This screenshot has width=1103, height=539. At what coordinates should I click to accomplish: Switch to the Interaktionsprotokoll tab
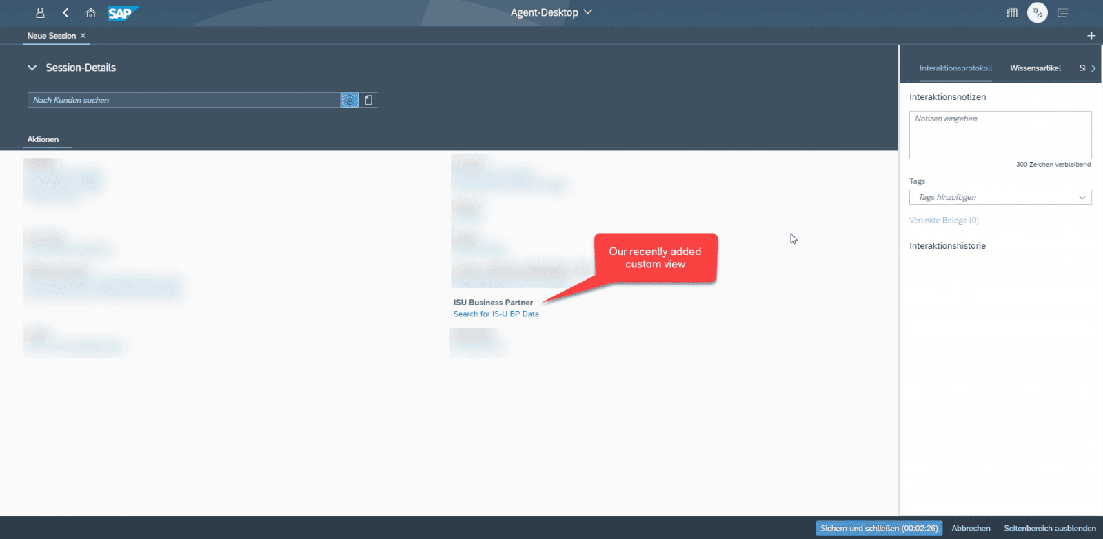click(x=955, y=68)
